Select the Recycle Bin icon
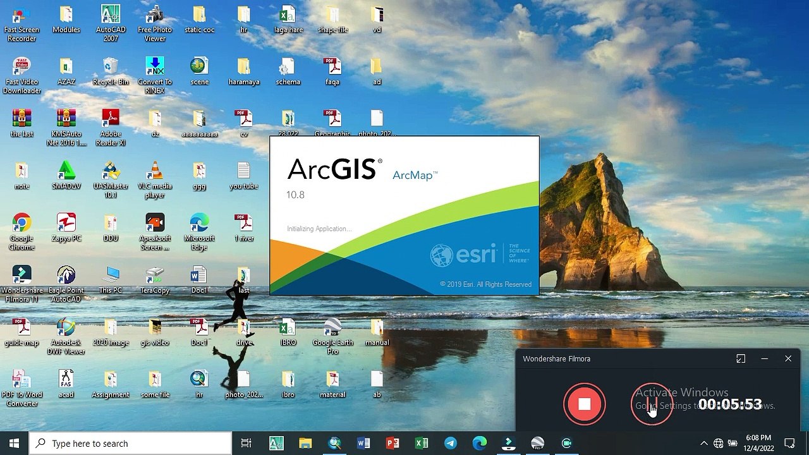This screenshot has height=455, width=809. (x=111, y=71)
